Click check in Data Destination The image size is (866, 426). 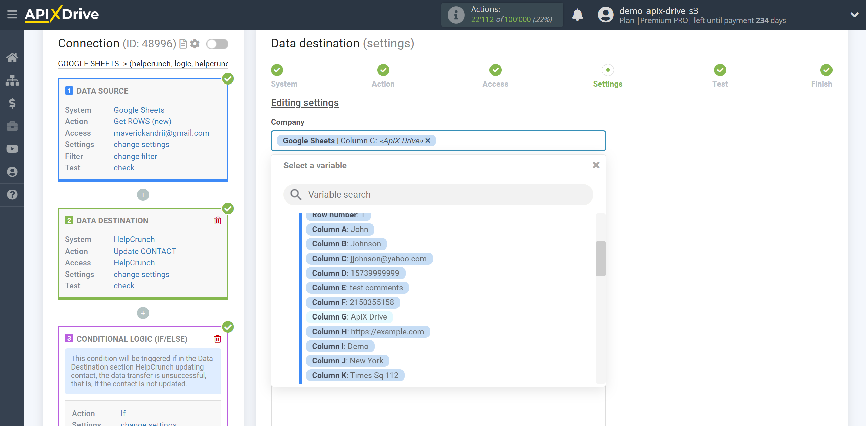pos(124,286)
